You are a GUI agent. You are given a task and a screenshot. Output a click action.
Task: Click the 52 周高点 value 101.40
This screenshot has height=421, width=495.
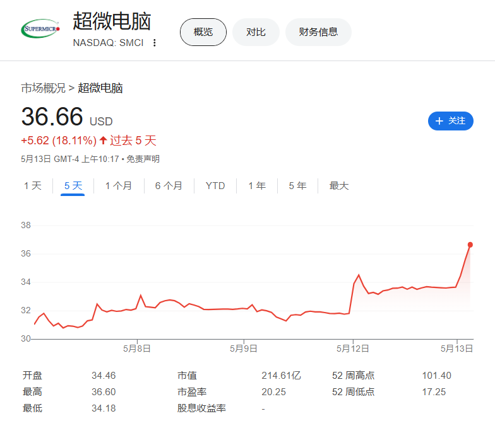(437, 376)
